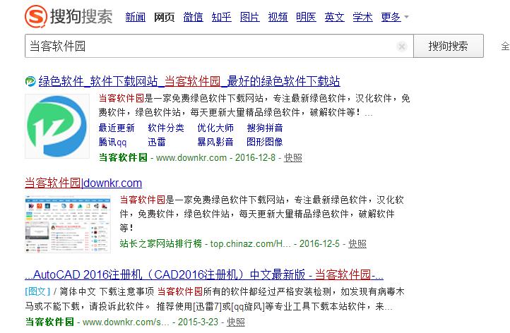This screenshot has height=333, width=510.
Task: Click the www.downkr.com URL text of first result
Action: [x=191, y=158]
